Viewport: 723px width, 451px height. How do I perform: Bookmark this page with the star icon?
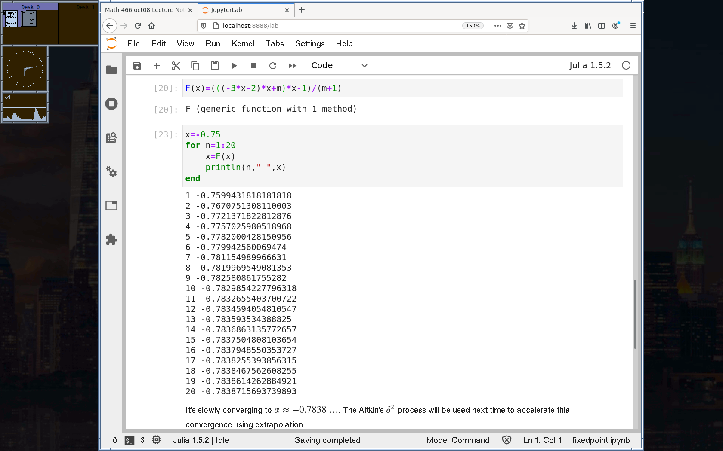click(522, 26)
